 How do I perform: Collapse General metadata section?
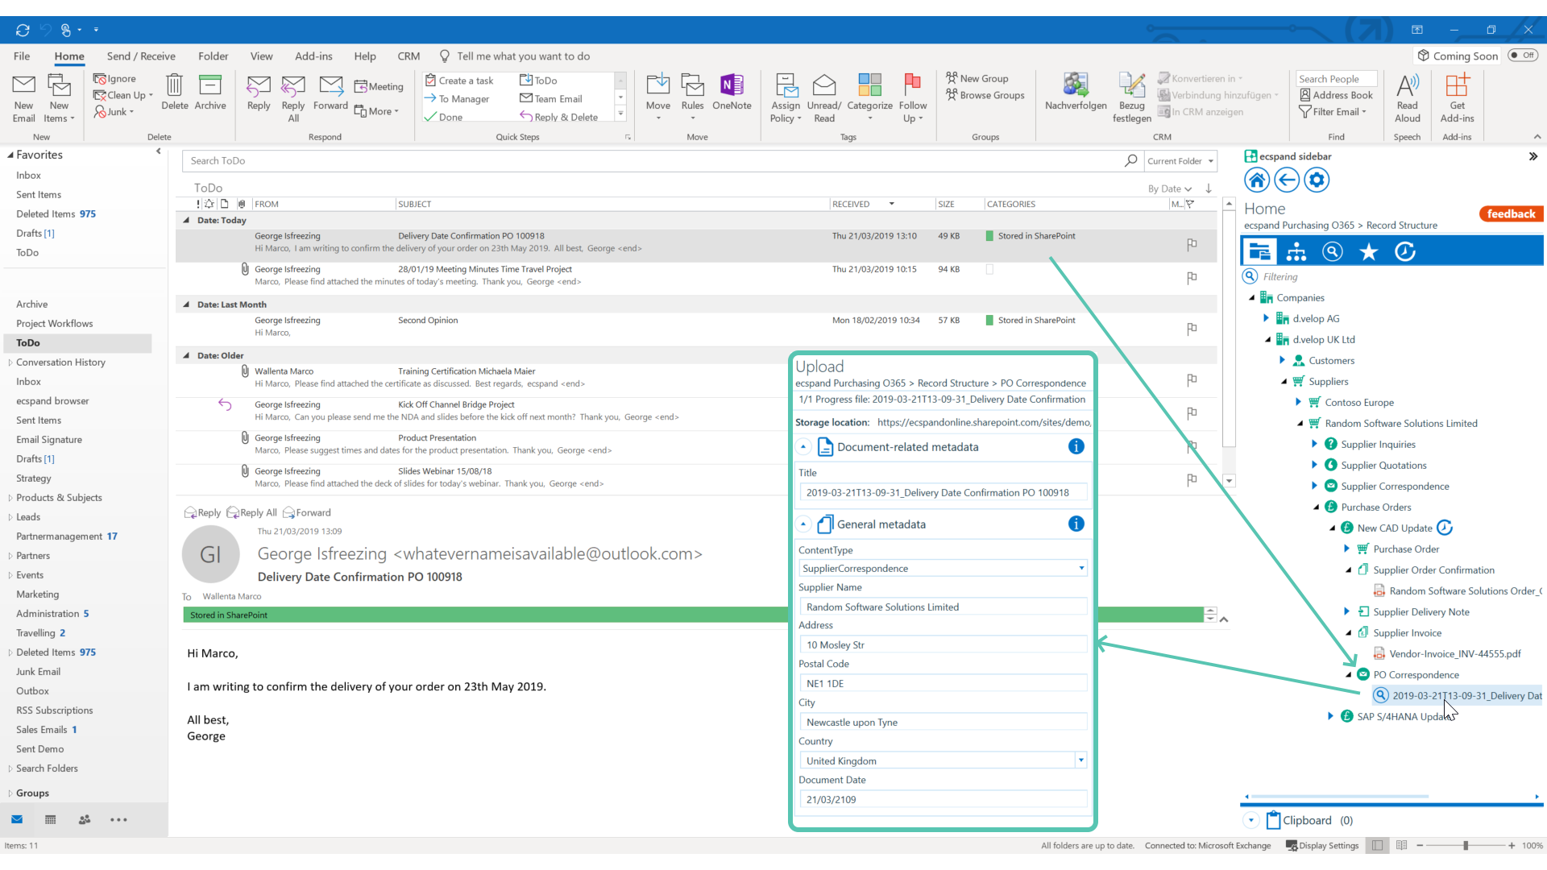coord(803,524)
